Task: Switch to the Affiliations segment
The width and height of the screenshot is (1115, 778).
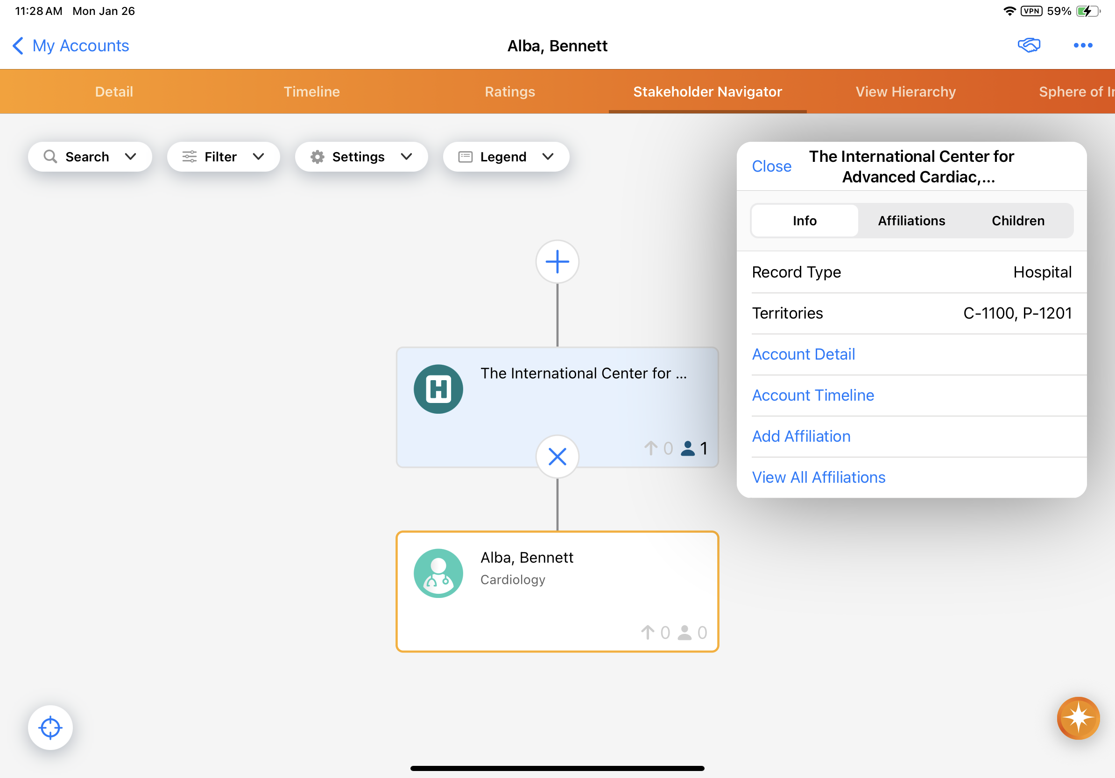Action: [911, 221]
